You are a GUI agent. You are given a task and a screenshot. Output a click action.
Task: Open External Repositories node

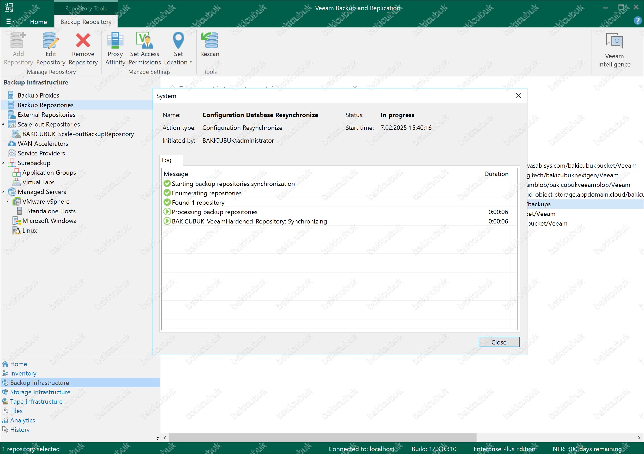point(47,115)
